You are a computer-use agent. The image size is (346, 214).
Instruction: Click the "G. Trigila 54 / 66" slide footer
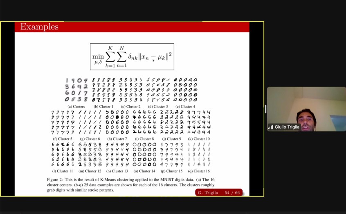(219, 193)
